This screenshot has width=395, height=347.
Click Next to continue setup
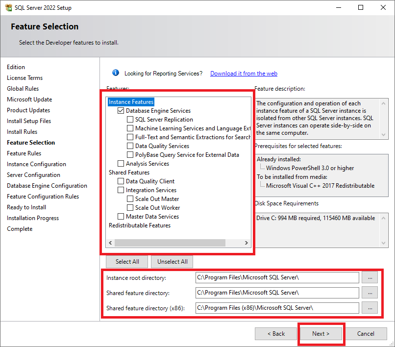click(x=321, y=334)
